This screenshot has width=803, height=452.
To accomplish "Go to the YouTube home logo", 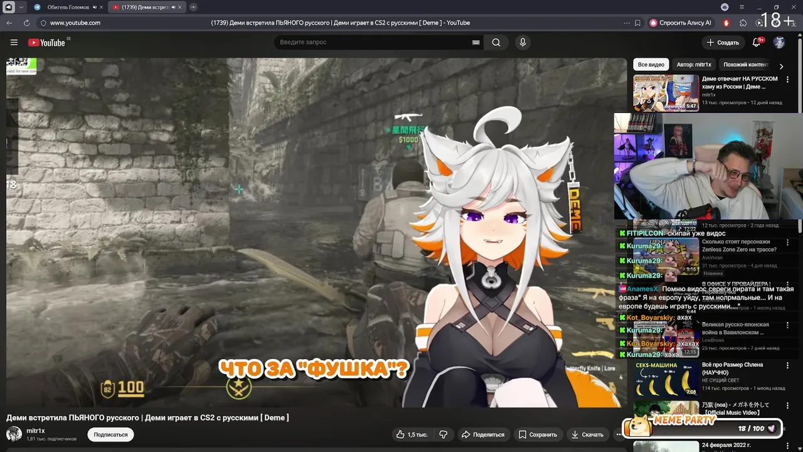I will coord(46,43).
